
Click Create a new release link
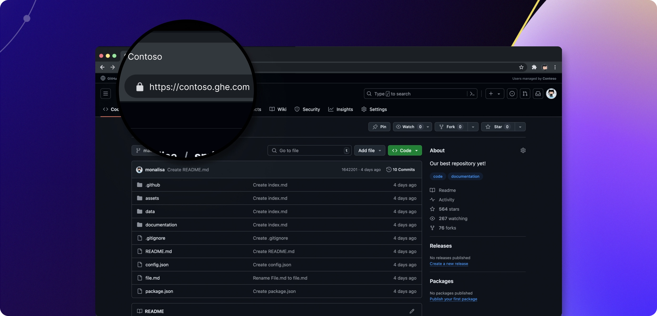point(449,264)
